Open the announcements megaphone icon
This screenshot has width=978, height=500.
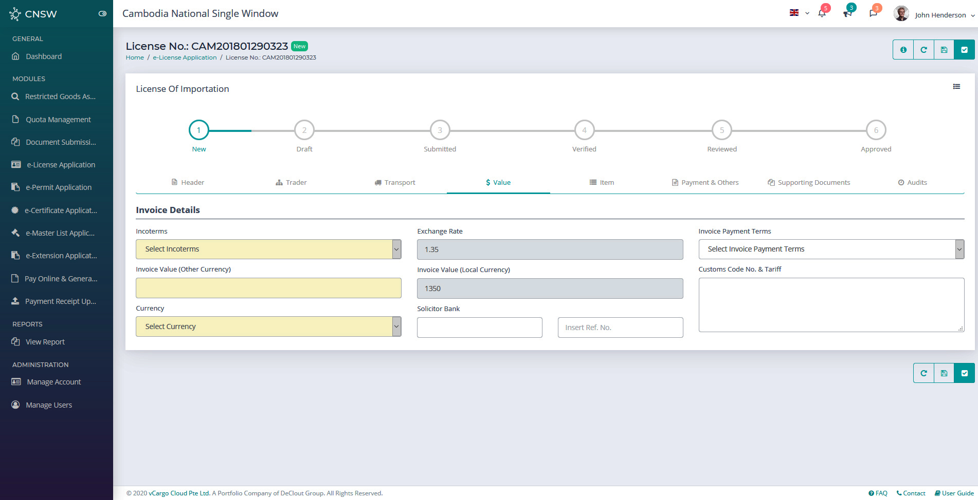point(847,14)
